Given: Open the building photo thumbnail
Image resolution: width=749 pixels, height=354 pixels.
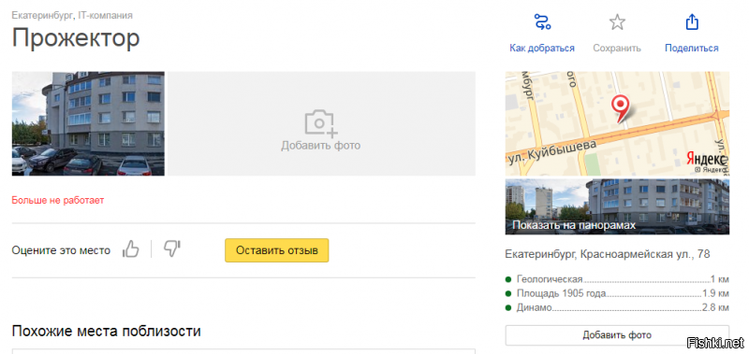Looking at the screenshot, I should coord(88,124).
